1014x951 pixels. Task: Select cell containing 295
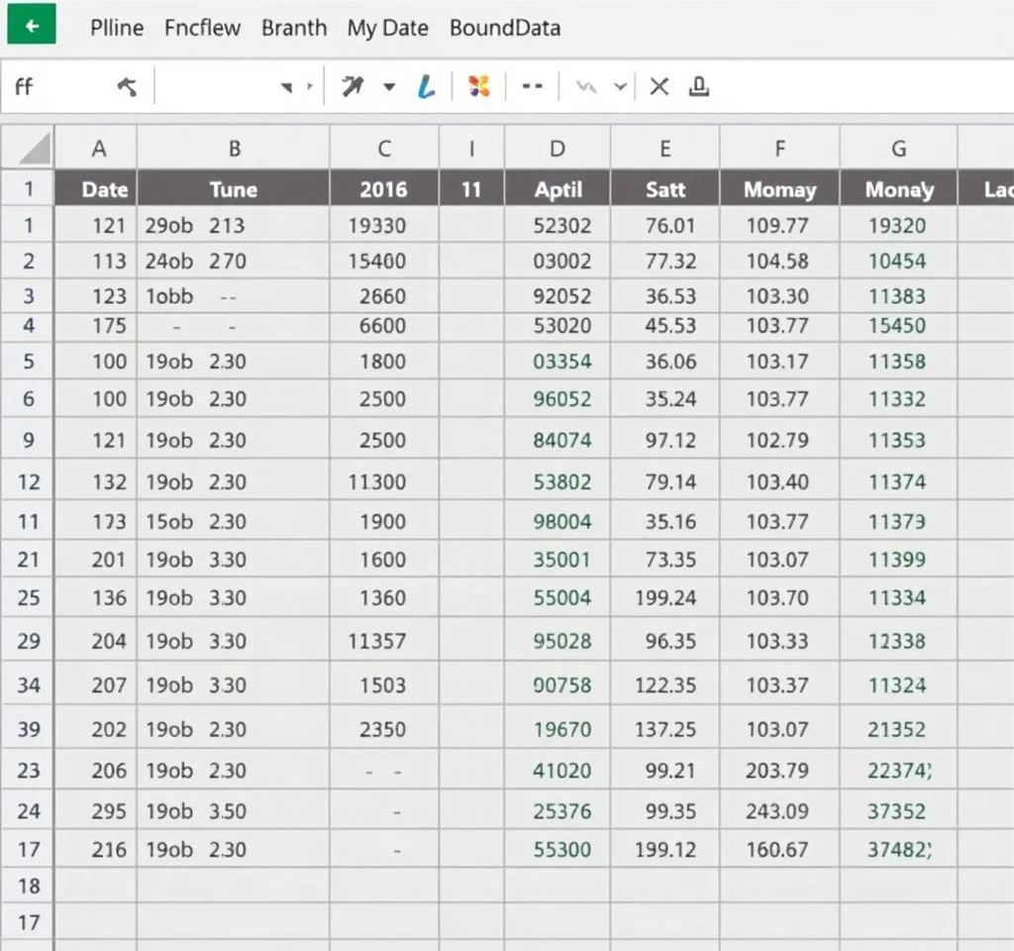pos(96,810)
